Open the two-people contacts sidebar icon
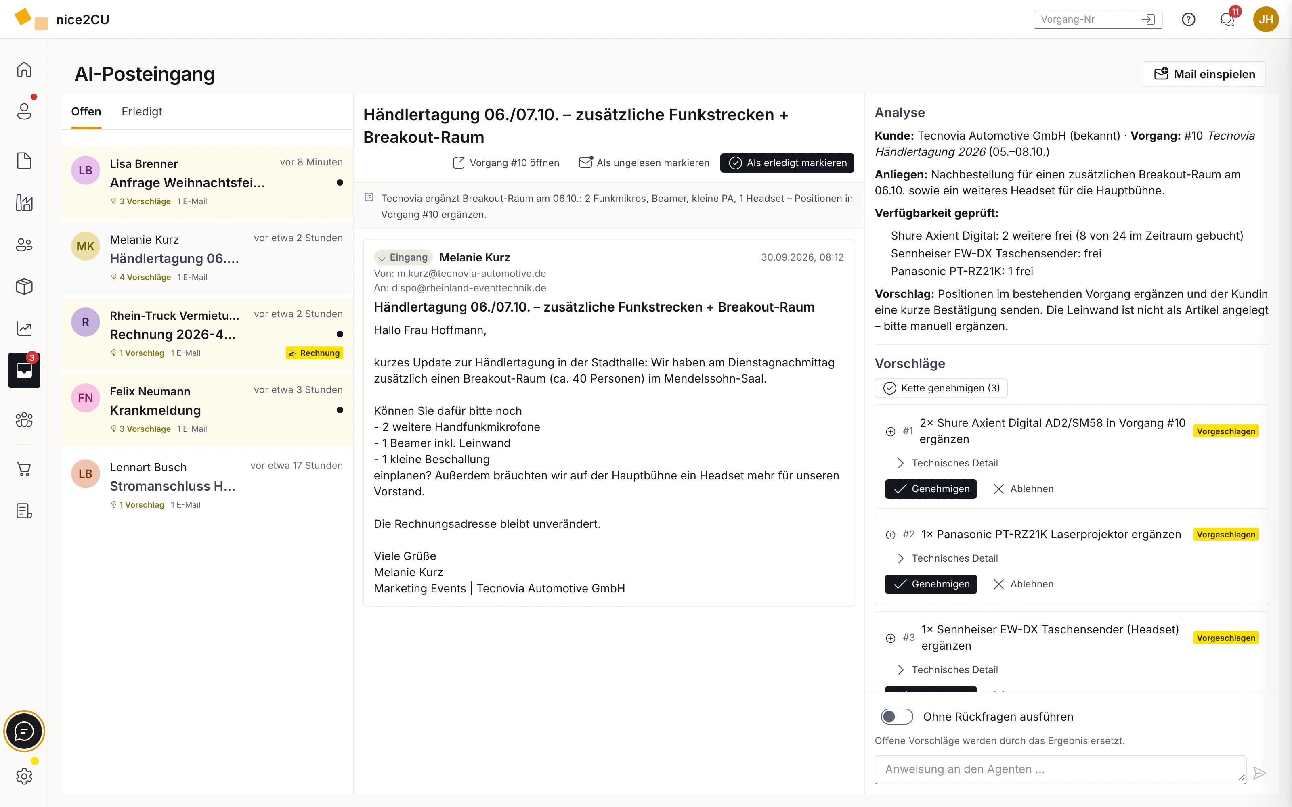Image resolution: width=1292 pixels, height=807 pixels. click(24, 245)
